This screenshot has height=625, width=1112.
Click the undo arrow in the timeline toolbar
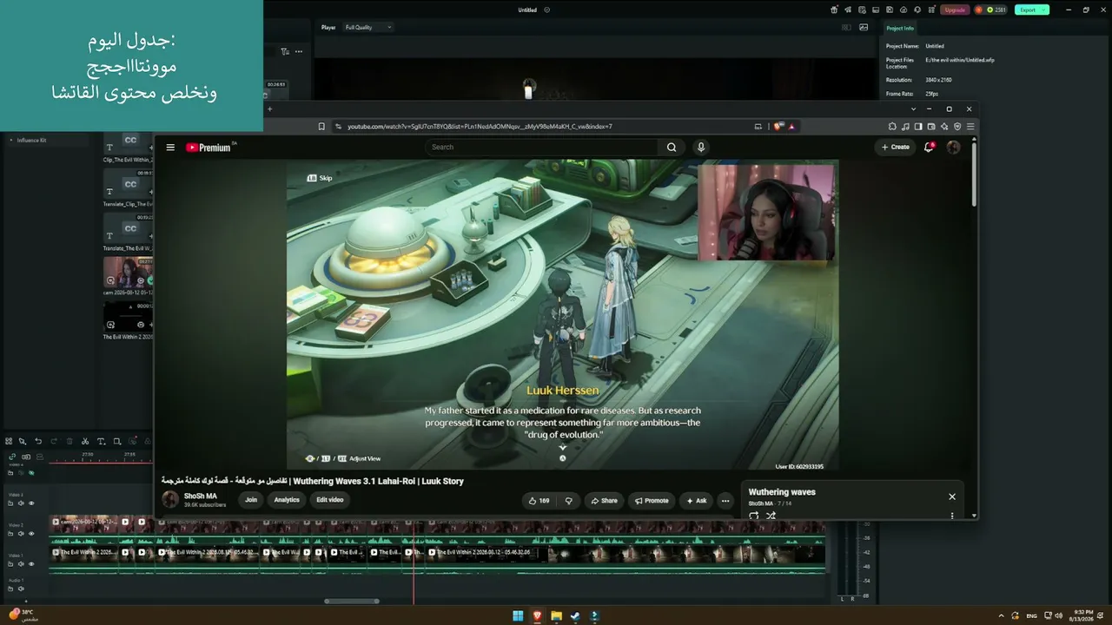[38, 441]
